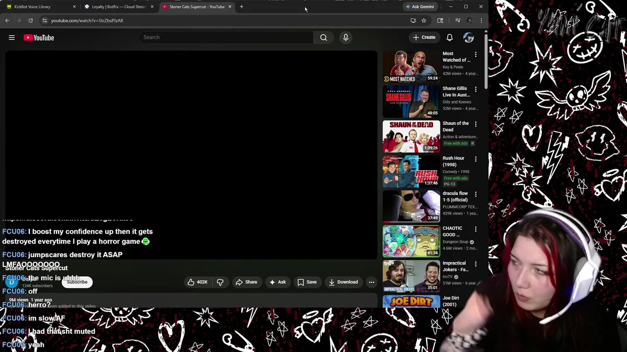The width and height of the screenshot is (627, 352).
Task: Open the YouTube guide hamburger menu
Action: [12, 38]
